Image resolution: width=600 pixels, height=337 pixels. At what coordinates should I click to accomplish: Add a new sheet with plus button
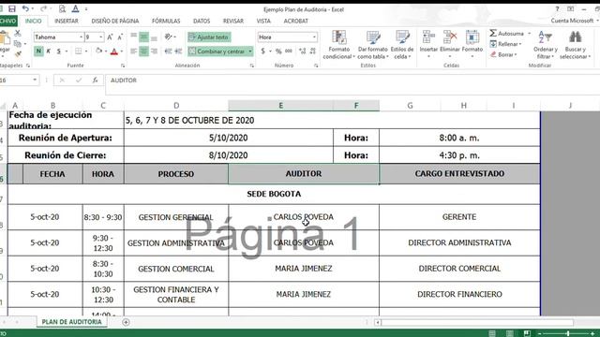(126, 322)
